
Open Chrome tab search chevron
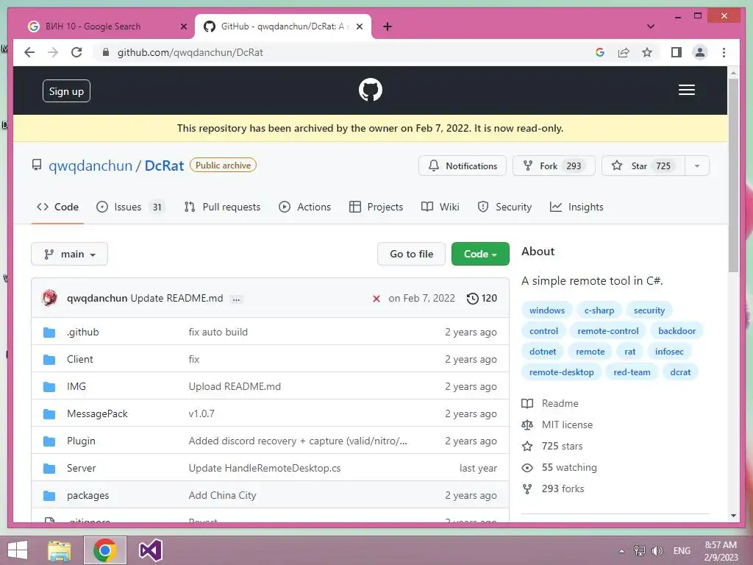pyautogui.click(x=651, y=26)
